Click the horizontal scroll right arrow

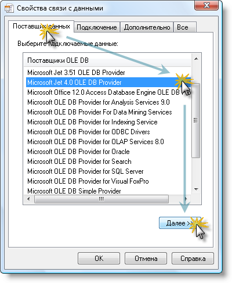click(x=186, y=199)
